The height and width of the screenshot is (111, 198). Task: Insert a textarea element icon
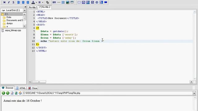[x=88, y=2]
